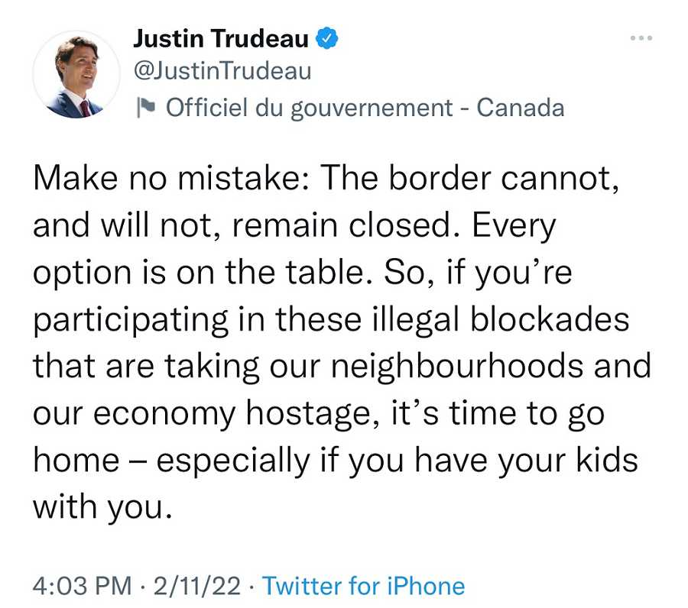Open the three-dot more options menu
688x608 pixels.
[x=641, y=38]
